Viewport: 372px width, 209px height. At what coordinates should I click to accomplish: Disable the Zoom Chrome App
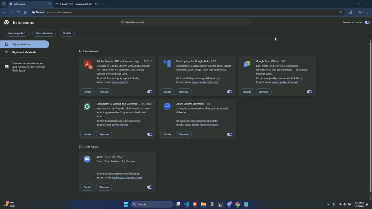pyautogui.click(x=150, y=187)
